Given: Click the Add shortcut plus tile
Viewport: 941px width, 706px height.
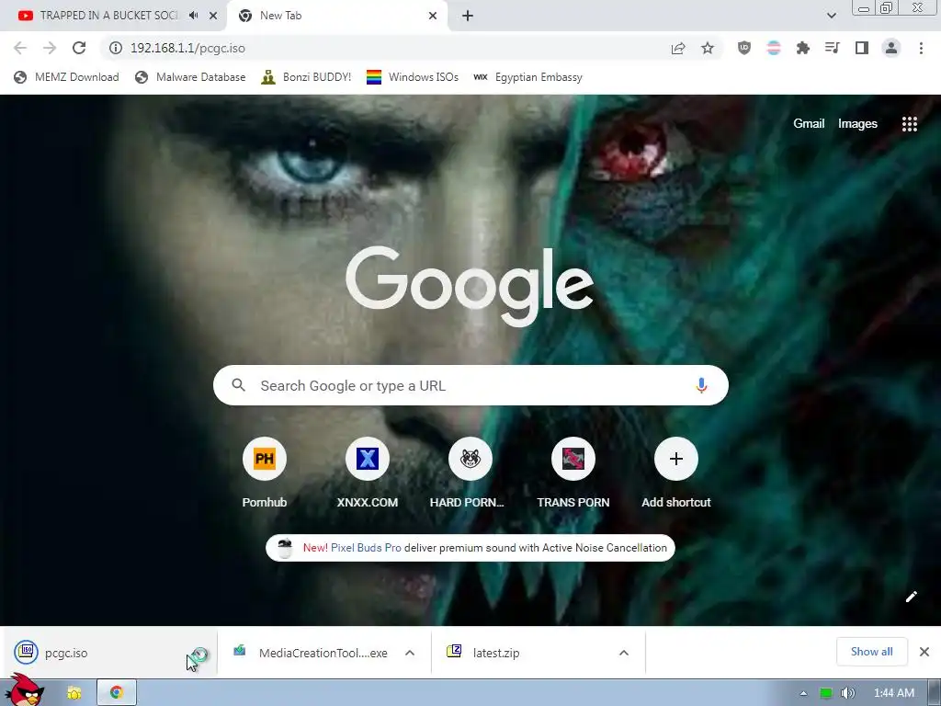Looking at the screenshot, I should pyautogui.click(x=675, y=460).
